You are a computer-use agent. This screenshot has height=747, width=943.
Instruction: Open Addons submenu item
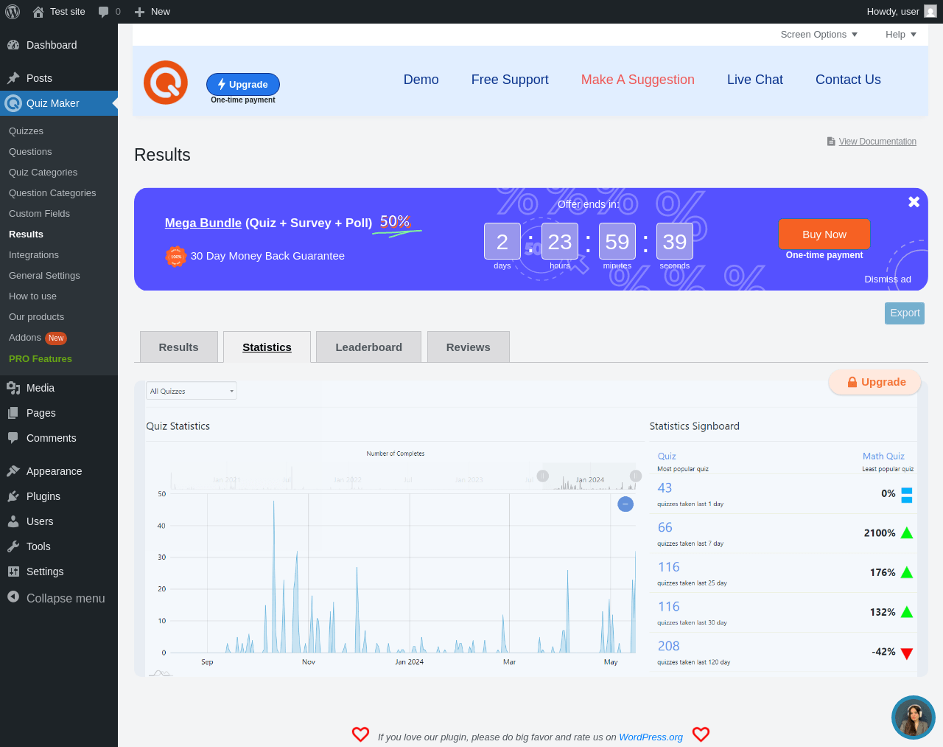[x=59, y=338]
